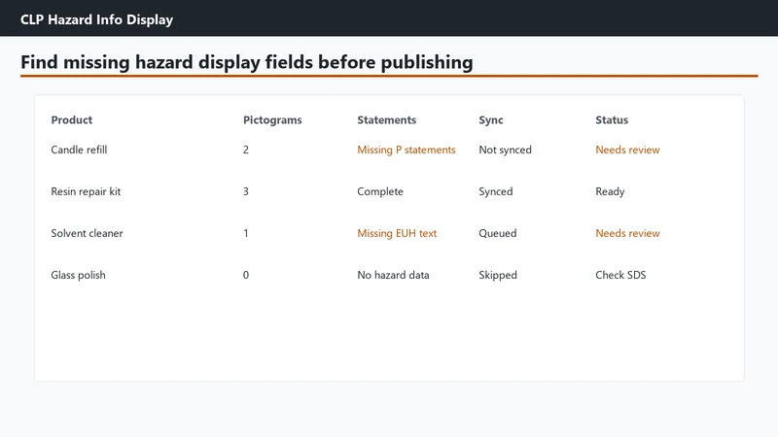Click the Skipped sync cell

pyautogui.click(x=498, y=275)
